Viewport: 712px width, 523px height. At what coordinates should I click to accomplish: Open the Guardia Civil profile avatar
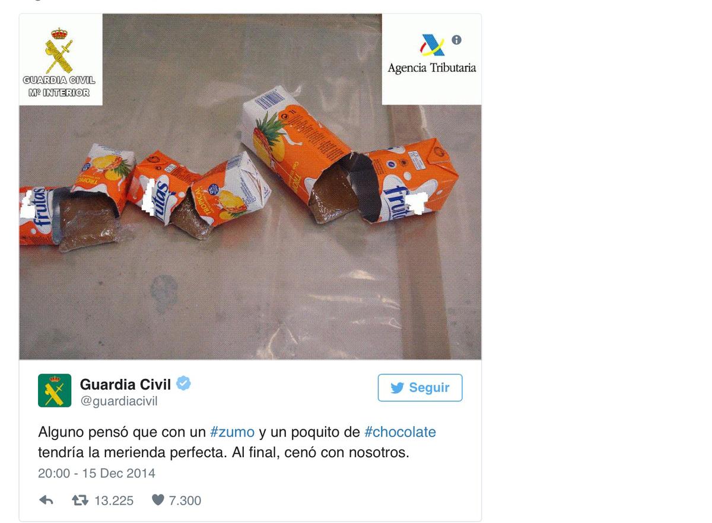pos(55,390)
